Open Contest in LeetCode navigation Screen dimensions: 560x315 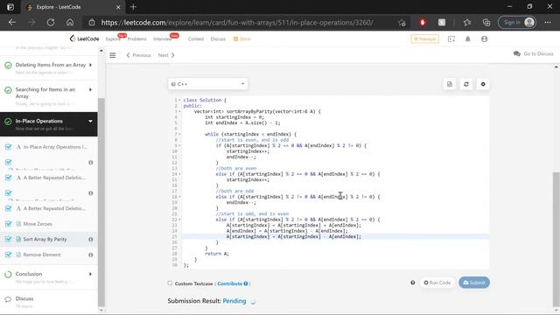[196, 38]
